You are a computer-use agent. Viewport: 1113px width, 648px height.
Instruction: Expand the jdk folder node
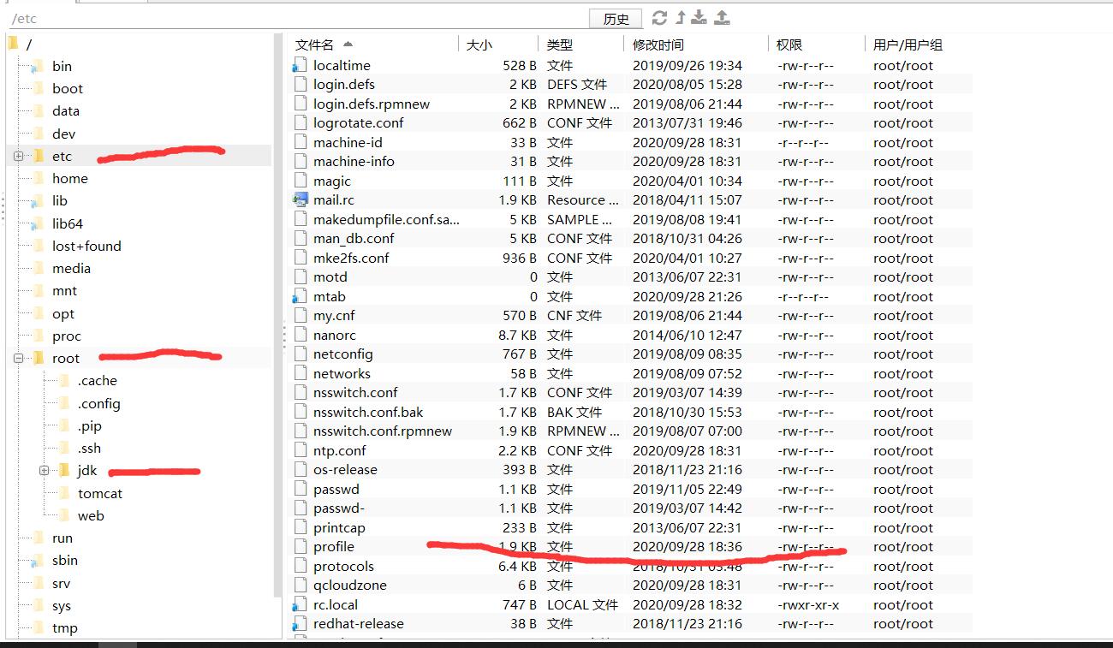coord(44,471)
